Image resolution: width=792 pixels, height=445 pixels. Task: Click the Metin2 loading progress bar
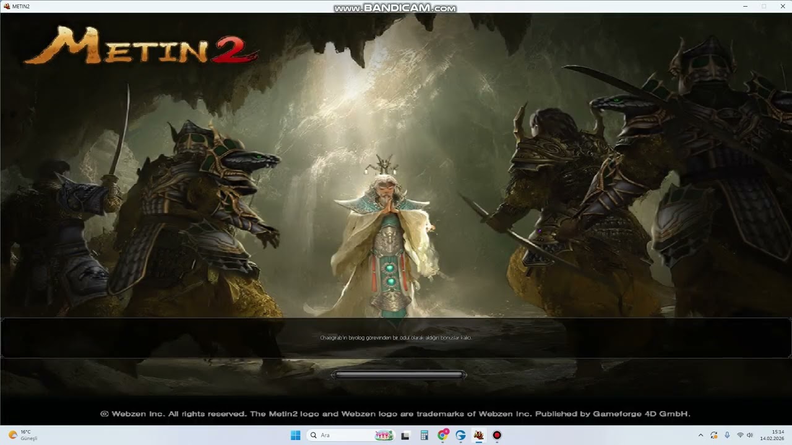click(399, 375)
